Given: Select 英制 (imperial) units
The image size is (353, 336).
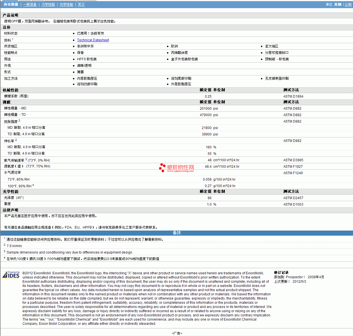Looking at the screenshot, I should (338, 4).
